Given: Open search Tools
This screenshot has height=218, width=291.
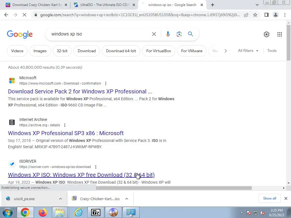Looking at the screenshot, I should click(272, 51).
